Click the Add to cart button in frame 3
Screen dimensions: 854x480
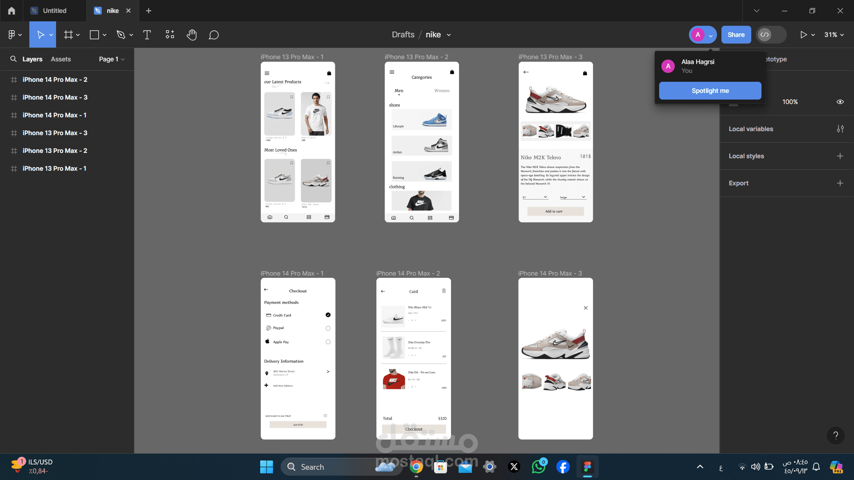tap(556, 212)
